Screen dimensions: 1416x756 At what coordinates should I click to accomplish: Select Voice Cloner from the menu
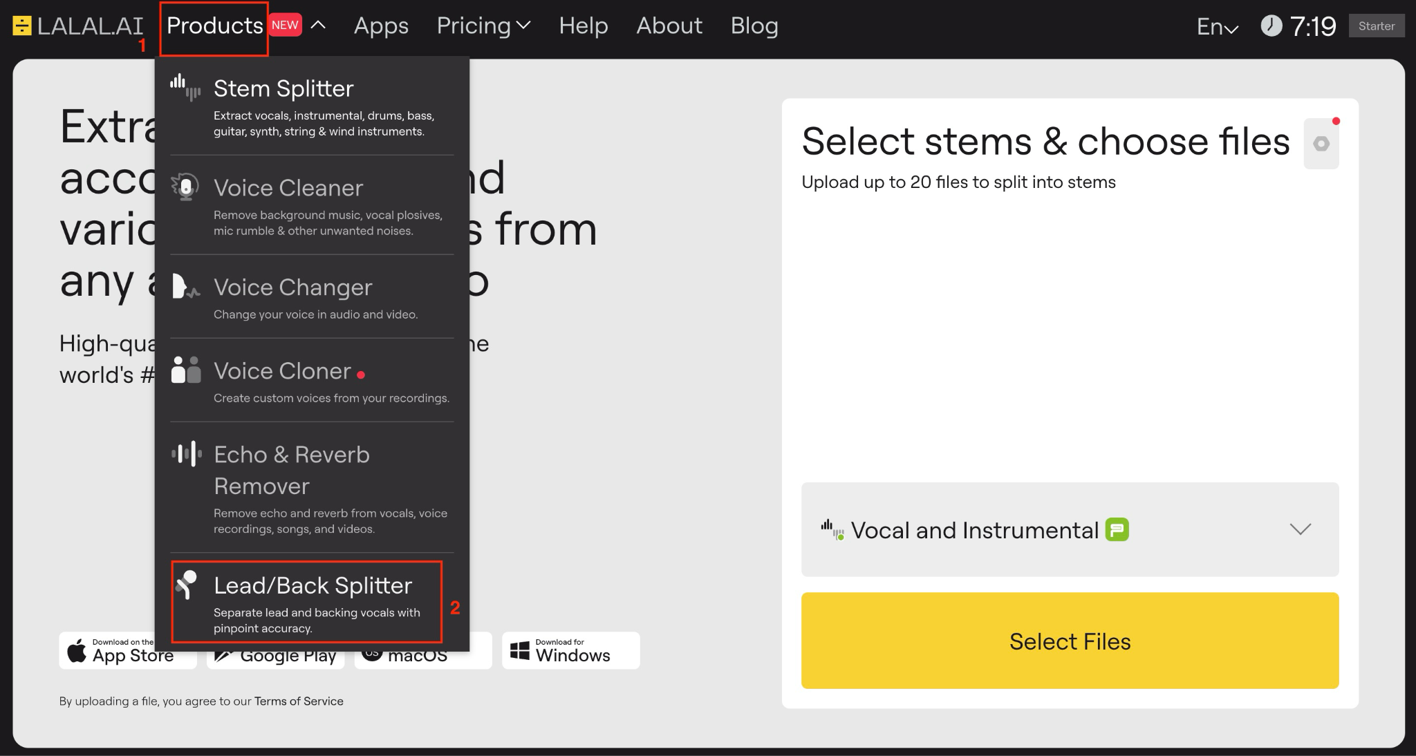pyautogui.click(x=312, y=380)
